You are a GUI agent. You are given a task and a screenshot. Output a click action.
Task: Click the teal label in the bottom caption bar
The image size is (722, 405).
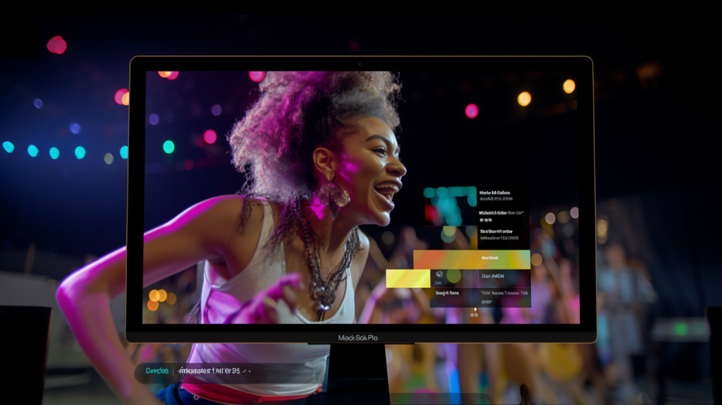pos(157,370)
